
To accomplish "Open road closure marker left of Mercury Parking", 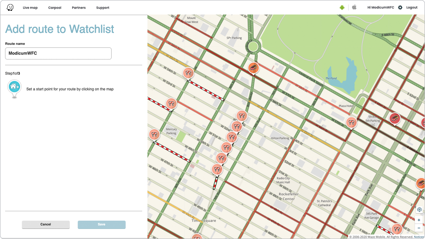I will 154,134.
